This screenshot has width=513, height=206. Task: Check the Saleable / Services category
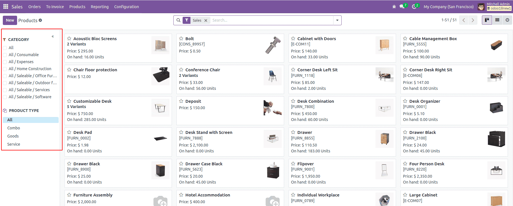click(5, 90)
